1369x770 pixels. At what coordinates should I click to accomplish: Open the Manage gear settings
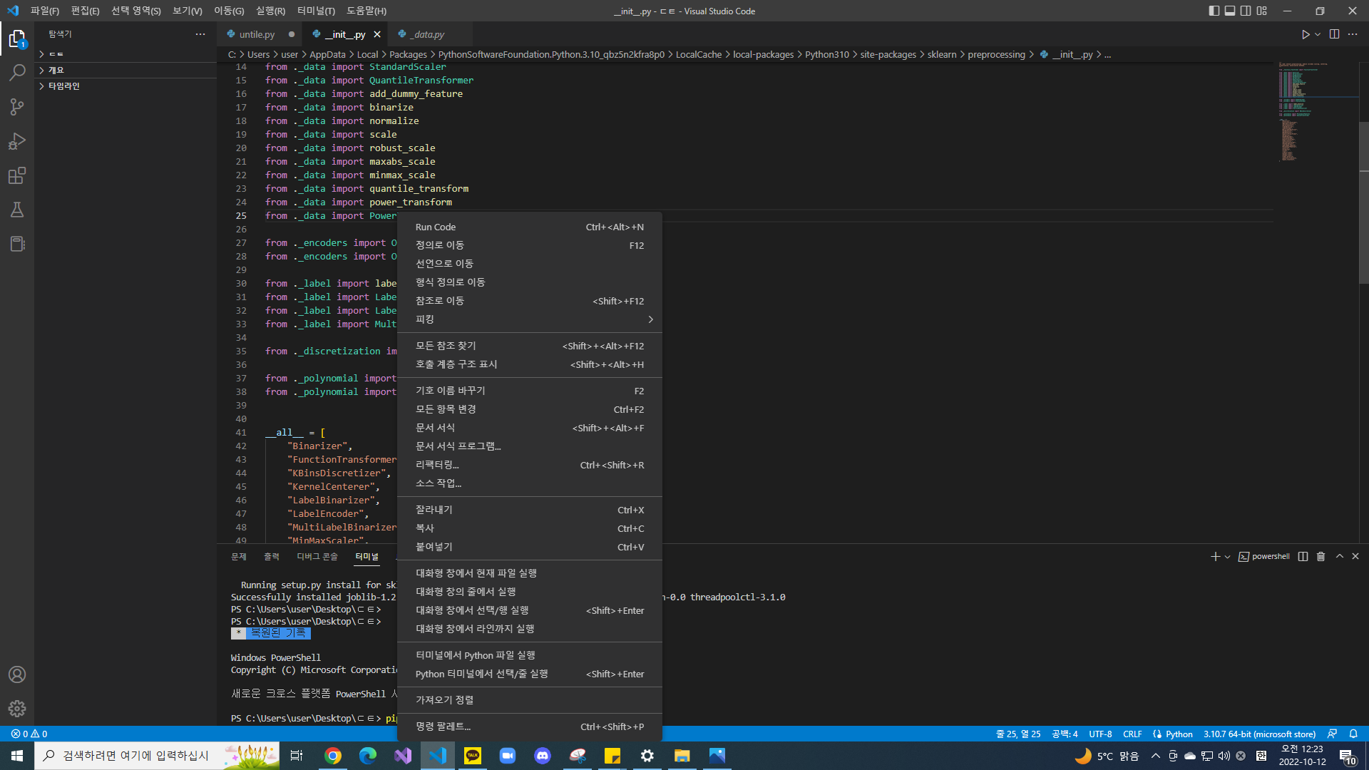point(17,708)
